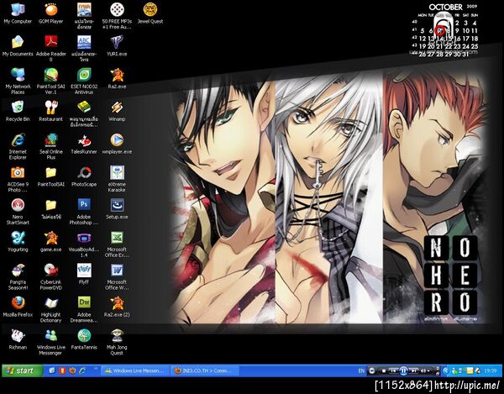Click Internet Explorer Quick Launch icon
504x394 pixels.
(x=82, y=370)
